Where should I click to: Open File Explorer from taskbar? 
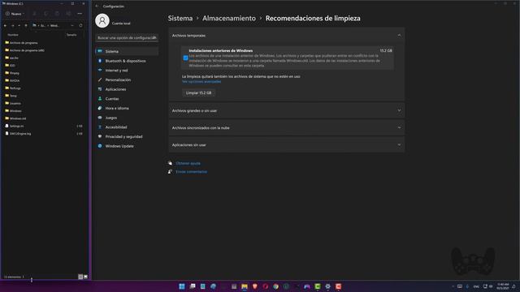pos(245,286)
